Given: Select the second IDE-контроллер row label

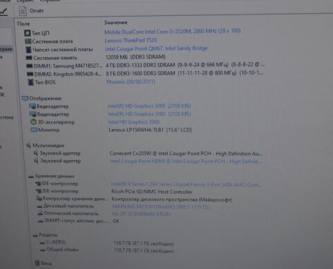Looking at the screenshot, I should 60,191.
